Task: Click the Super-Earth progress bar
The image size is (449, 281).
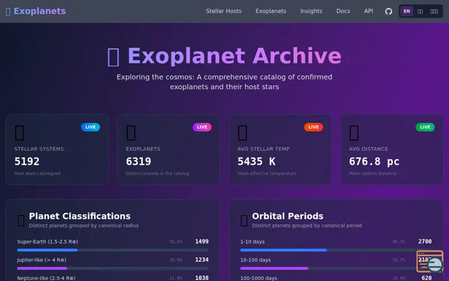Action: (113, 250)
